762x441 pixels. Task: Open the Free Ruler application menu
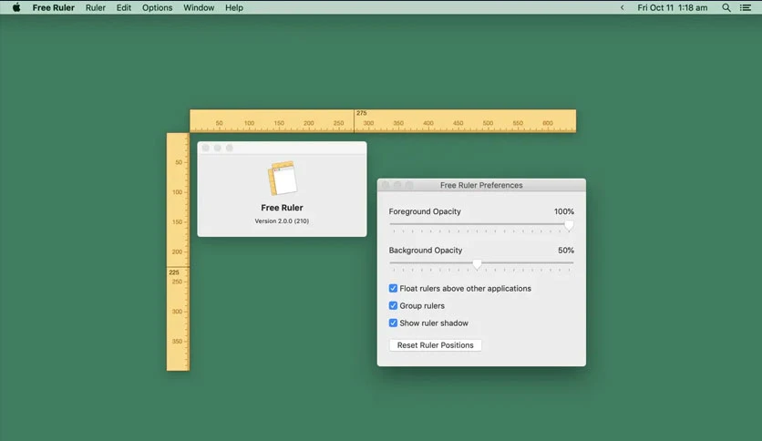(54, 8)
